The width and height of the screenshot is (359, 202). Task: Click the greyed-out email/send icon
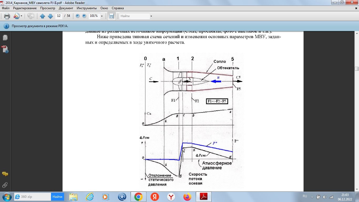click(x=31, y=16)
